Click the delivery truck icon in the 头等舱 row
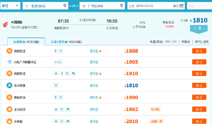This screenshot has width=212, height=126. pyautogui.click(x=68, y=121)
